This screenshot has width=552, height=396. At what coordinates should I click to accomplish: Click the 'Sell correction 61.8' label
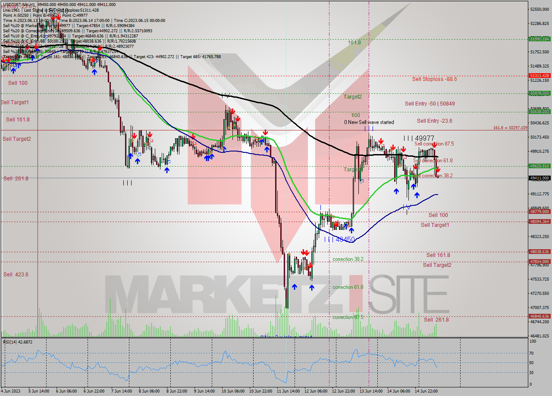click(433, 161)
